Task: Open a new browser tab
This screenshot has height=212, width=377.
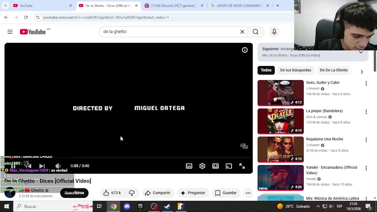Action: [277, 6]
